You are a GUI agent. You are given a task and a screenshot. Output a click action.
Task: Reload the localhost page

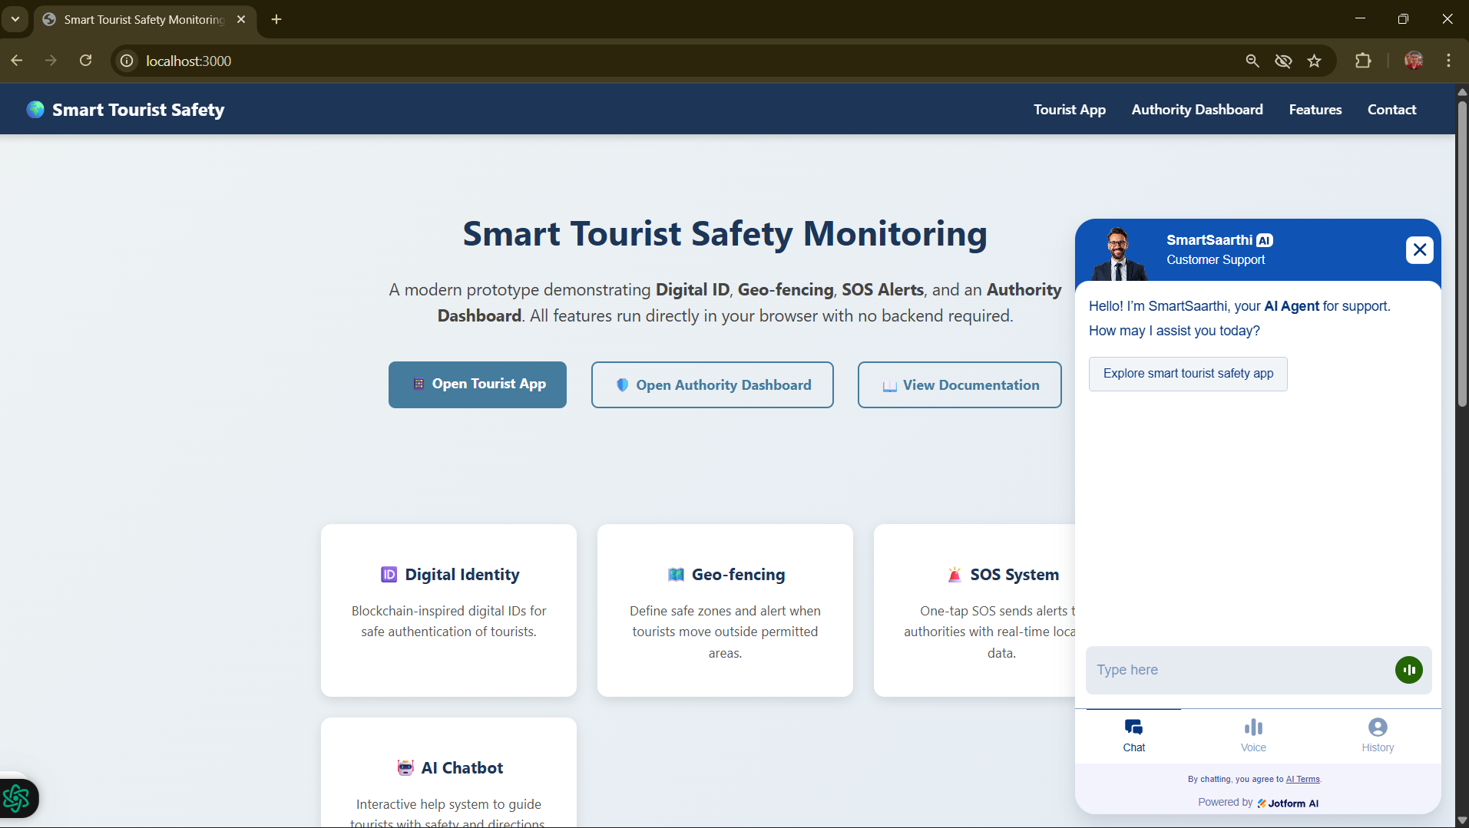(86, 61)
